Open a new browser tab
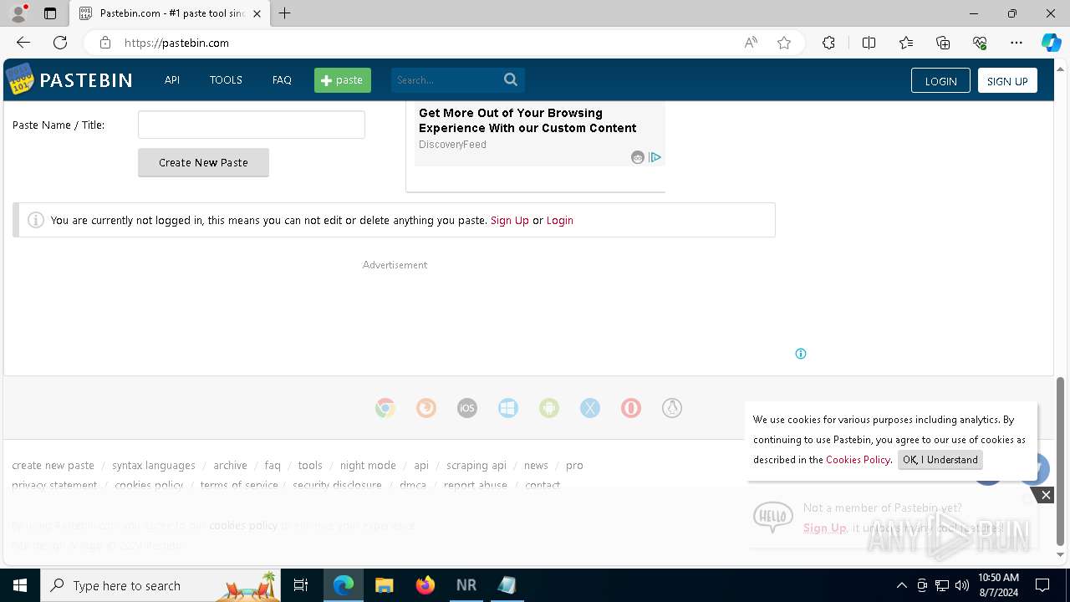 (x=285, y=13)
